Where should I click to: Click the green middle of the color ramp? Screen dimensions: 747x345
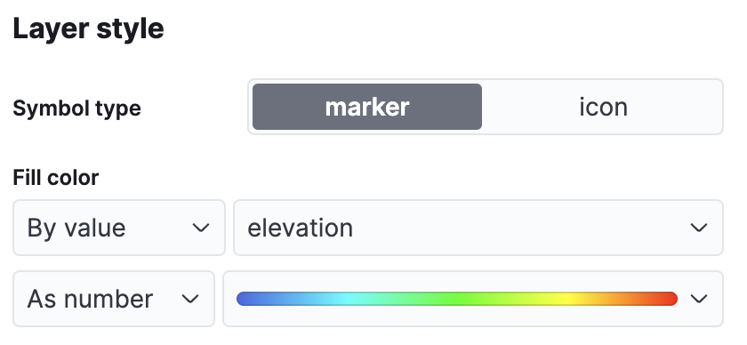(457, 299)
